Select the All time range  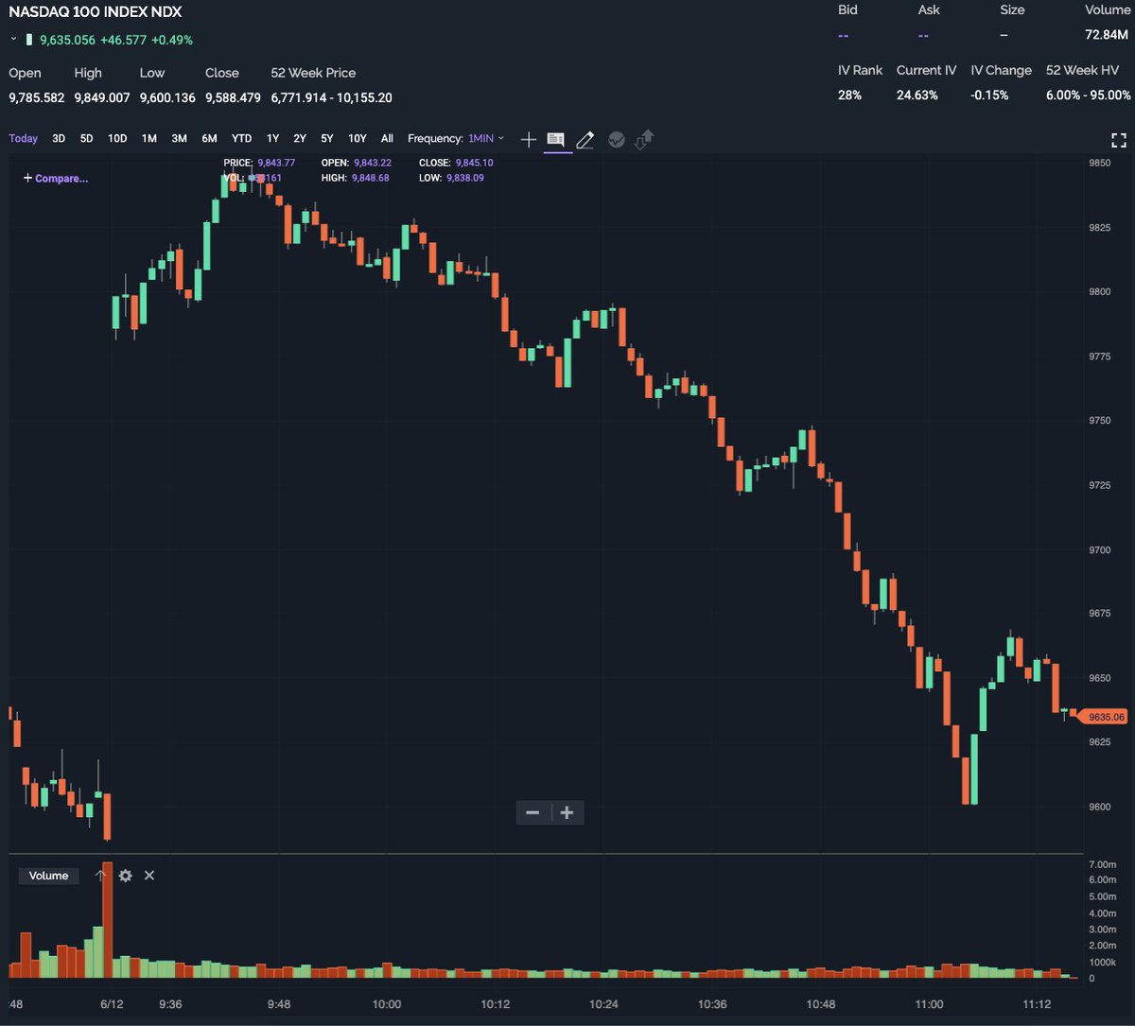(x=387, y=138)
